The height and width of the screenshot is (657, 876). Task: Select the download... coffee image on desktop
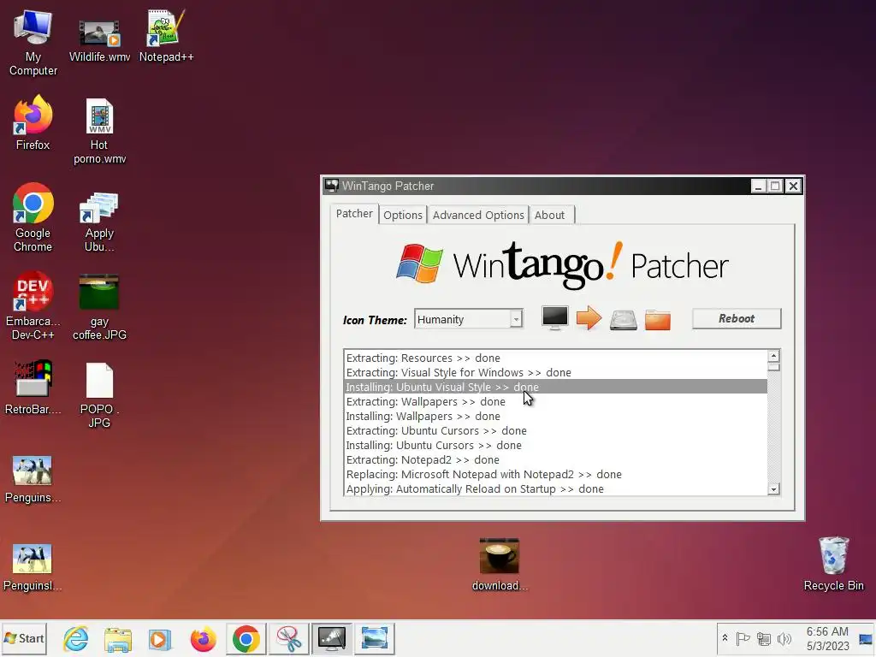click(x=500, y=565)
